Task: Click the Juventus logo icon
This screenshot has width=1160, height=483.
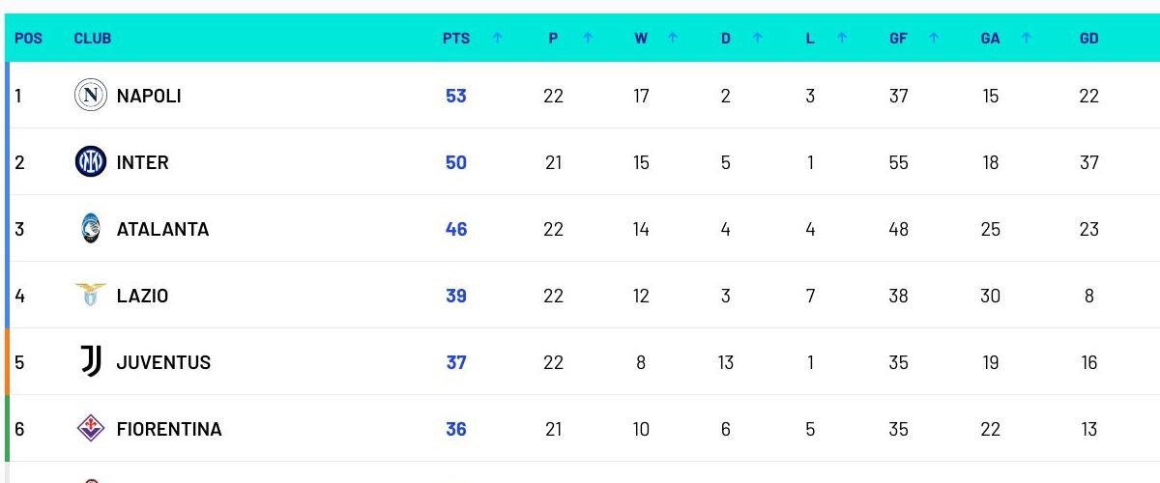Action: click(91, 361)
